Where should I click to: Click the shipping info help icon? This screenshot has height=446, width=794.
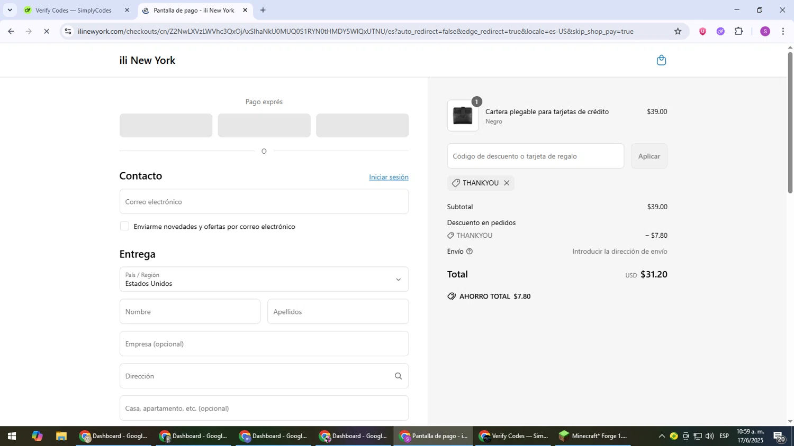point(469,252)
